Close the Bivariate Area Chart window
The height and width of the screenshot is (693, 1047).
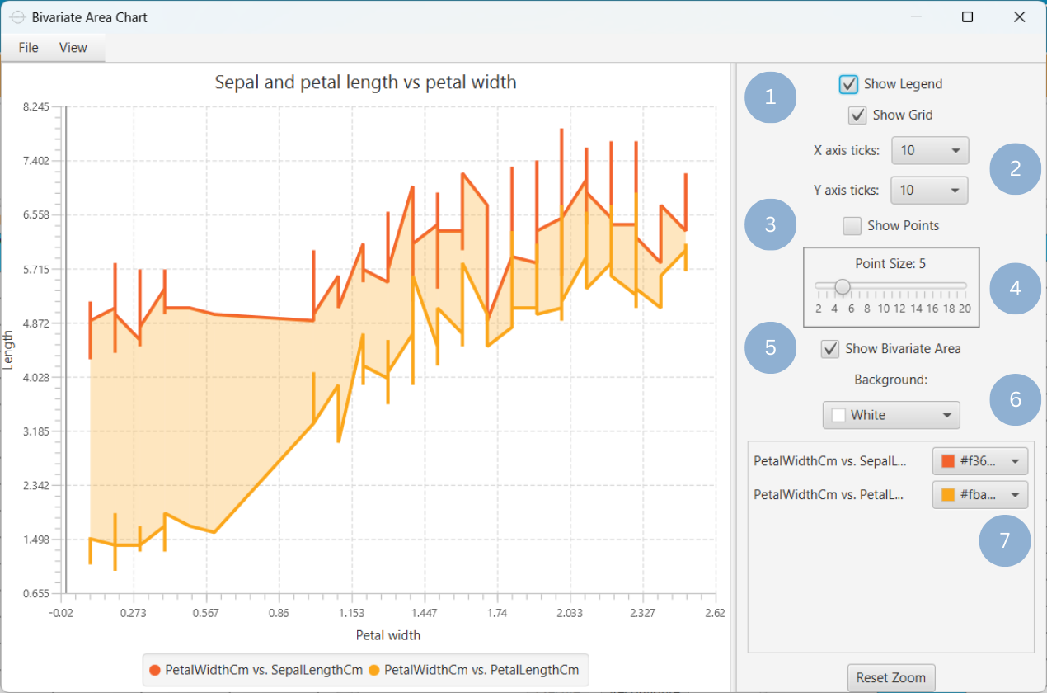coord(1019,17)
